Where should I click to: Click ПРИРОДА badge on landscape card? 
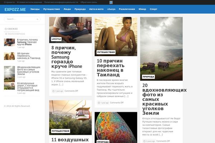[148, 77]
